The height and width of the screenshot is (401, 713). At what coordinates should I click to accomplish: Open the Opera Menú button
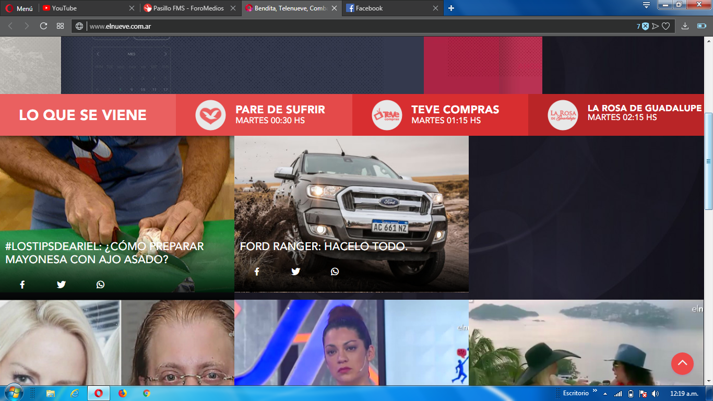[x=19, y=8]
